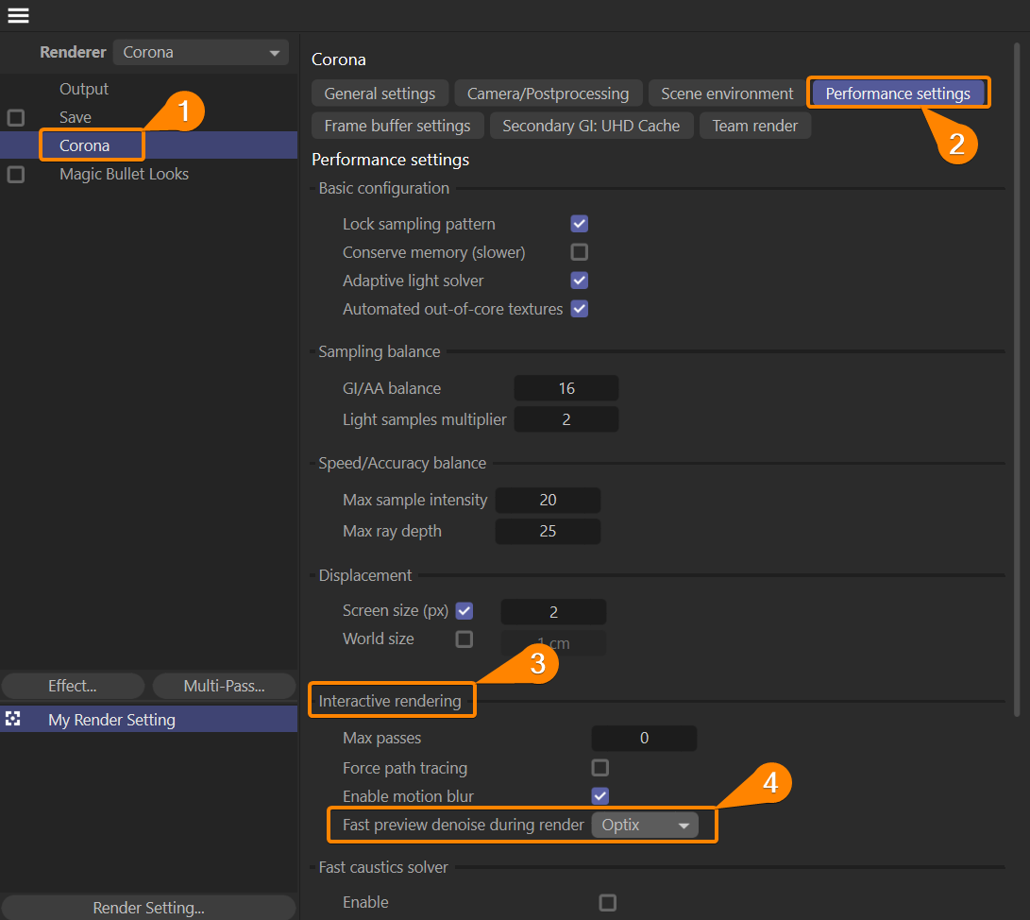Image resolution: width=1030 pixels, height=920 pixels.
Task: Open the Camera/Postprocessing tab
Action: [x=548, y=94]
